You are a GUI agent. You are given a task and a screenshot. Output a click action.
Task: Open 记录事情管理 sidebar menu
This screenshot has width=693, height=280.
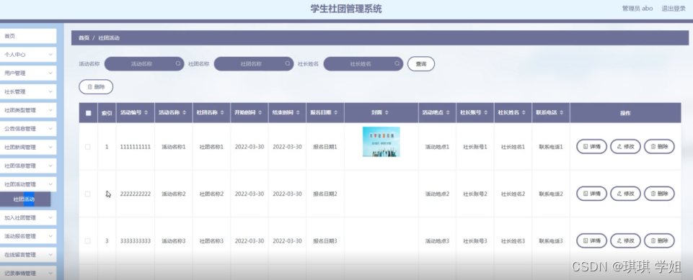coord(28,274)
